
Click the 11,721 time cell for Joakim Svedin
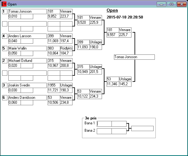pos(54,90)
